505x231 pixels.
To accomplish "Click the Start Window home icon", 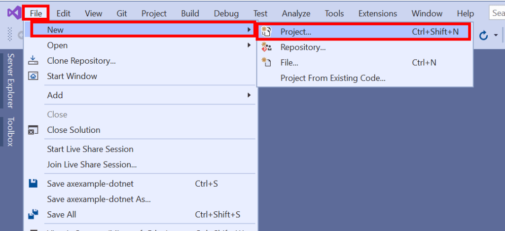I will [x=33, y=76].
